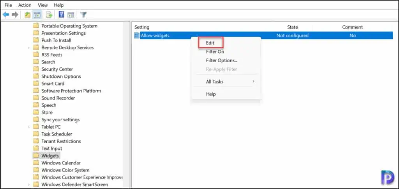Image resolution: width=399 pixels, height=189 pixels.
Task: Choose Filter Options from context menu
Action: point(221,60)
